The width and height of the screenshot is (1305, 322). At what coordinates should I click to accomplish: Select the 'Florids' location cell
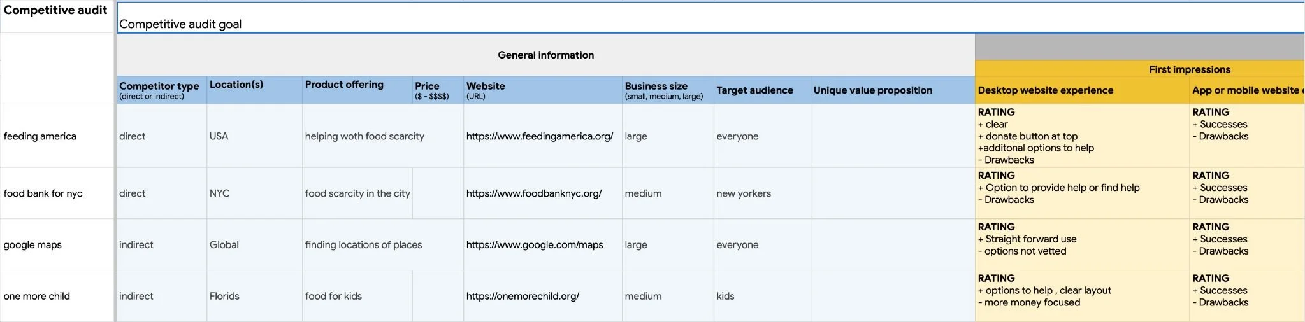(x=254, y=297)
